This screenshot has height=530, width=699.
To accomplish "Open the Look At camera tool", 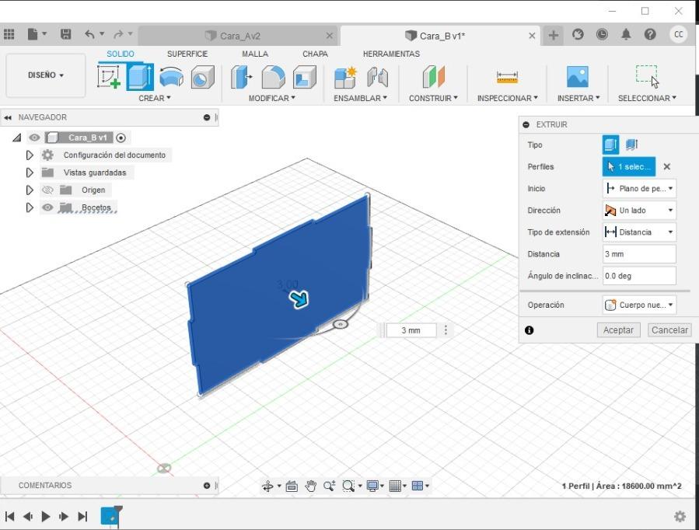I will coord(292,486).
